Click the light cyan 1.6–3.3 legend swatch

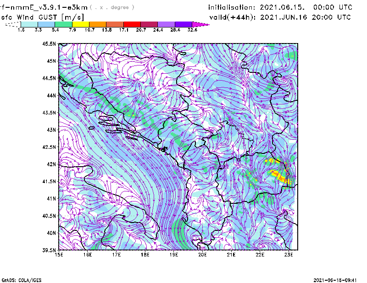pyautogui.click(x=29, y=24)
